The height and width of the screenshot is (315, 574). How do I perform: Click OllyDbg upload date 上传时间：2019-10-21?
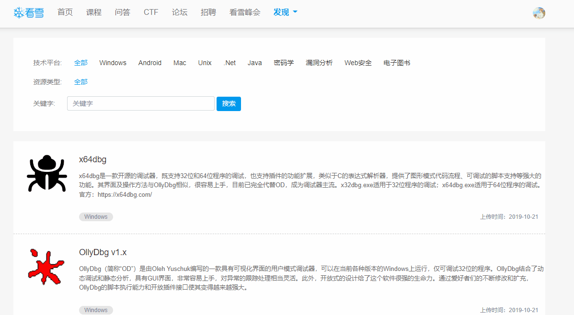point(509,310)
